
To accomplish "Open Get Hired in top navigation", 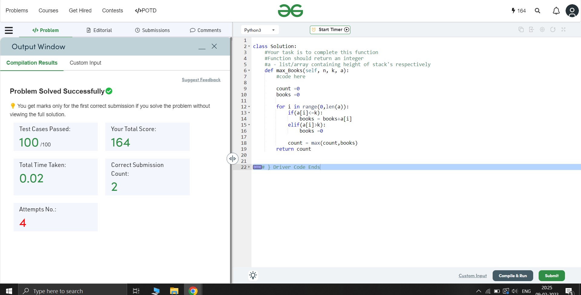I will click(x=80, y=11).
